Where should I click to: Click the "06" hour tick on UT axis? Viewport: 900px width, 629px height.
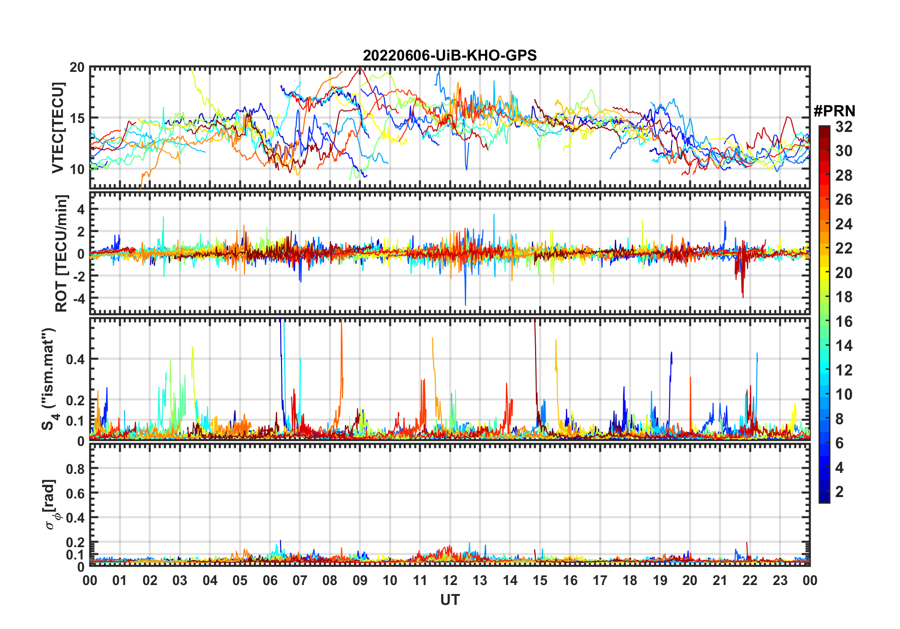(x=270, y=580)
